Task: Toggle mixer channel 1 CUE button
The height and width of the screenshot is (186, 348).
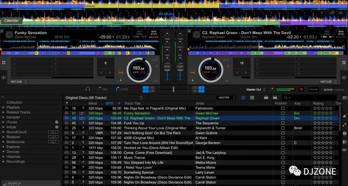Action: pos(167,66)
